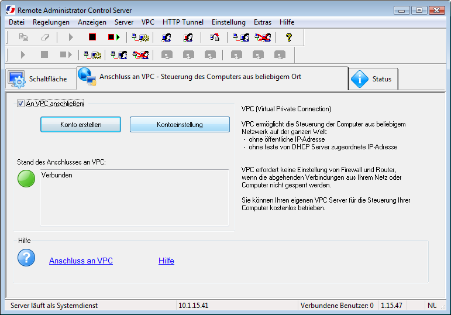Click the grey play arrow in the upper toolbar

tap(70, 37)
